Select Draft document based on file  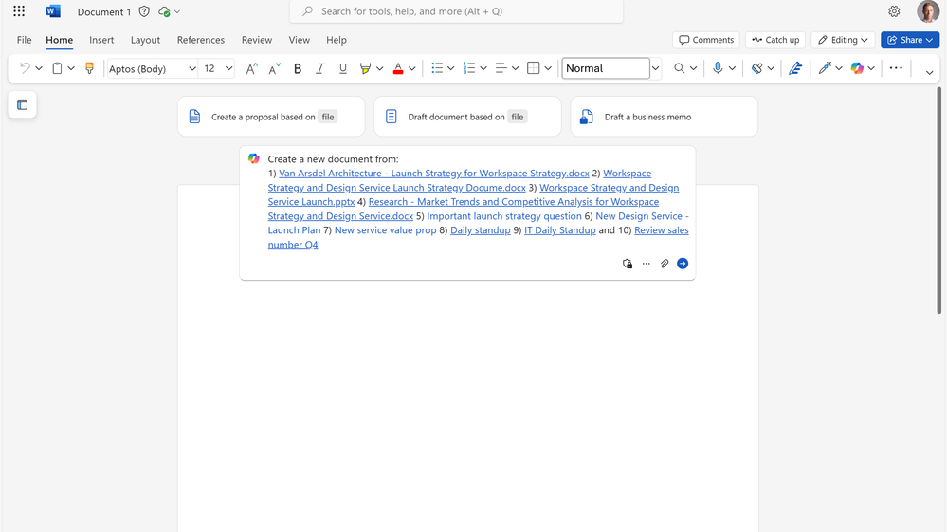[x=467, y=117]
